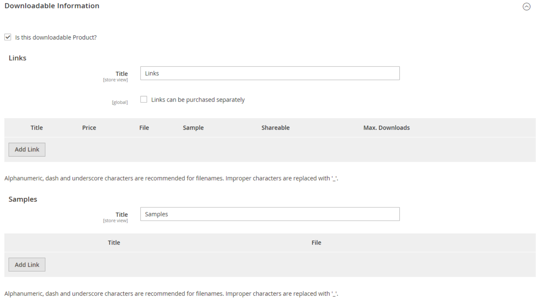Click Add Link button in Links table

pos(27,149)
